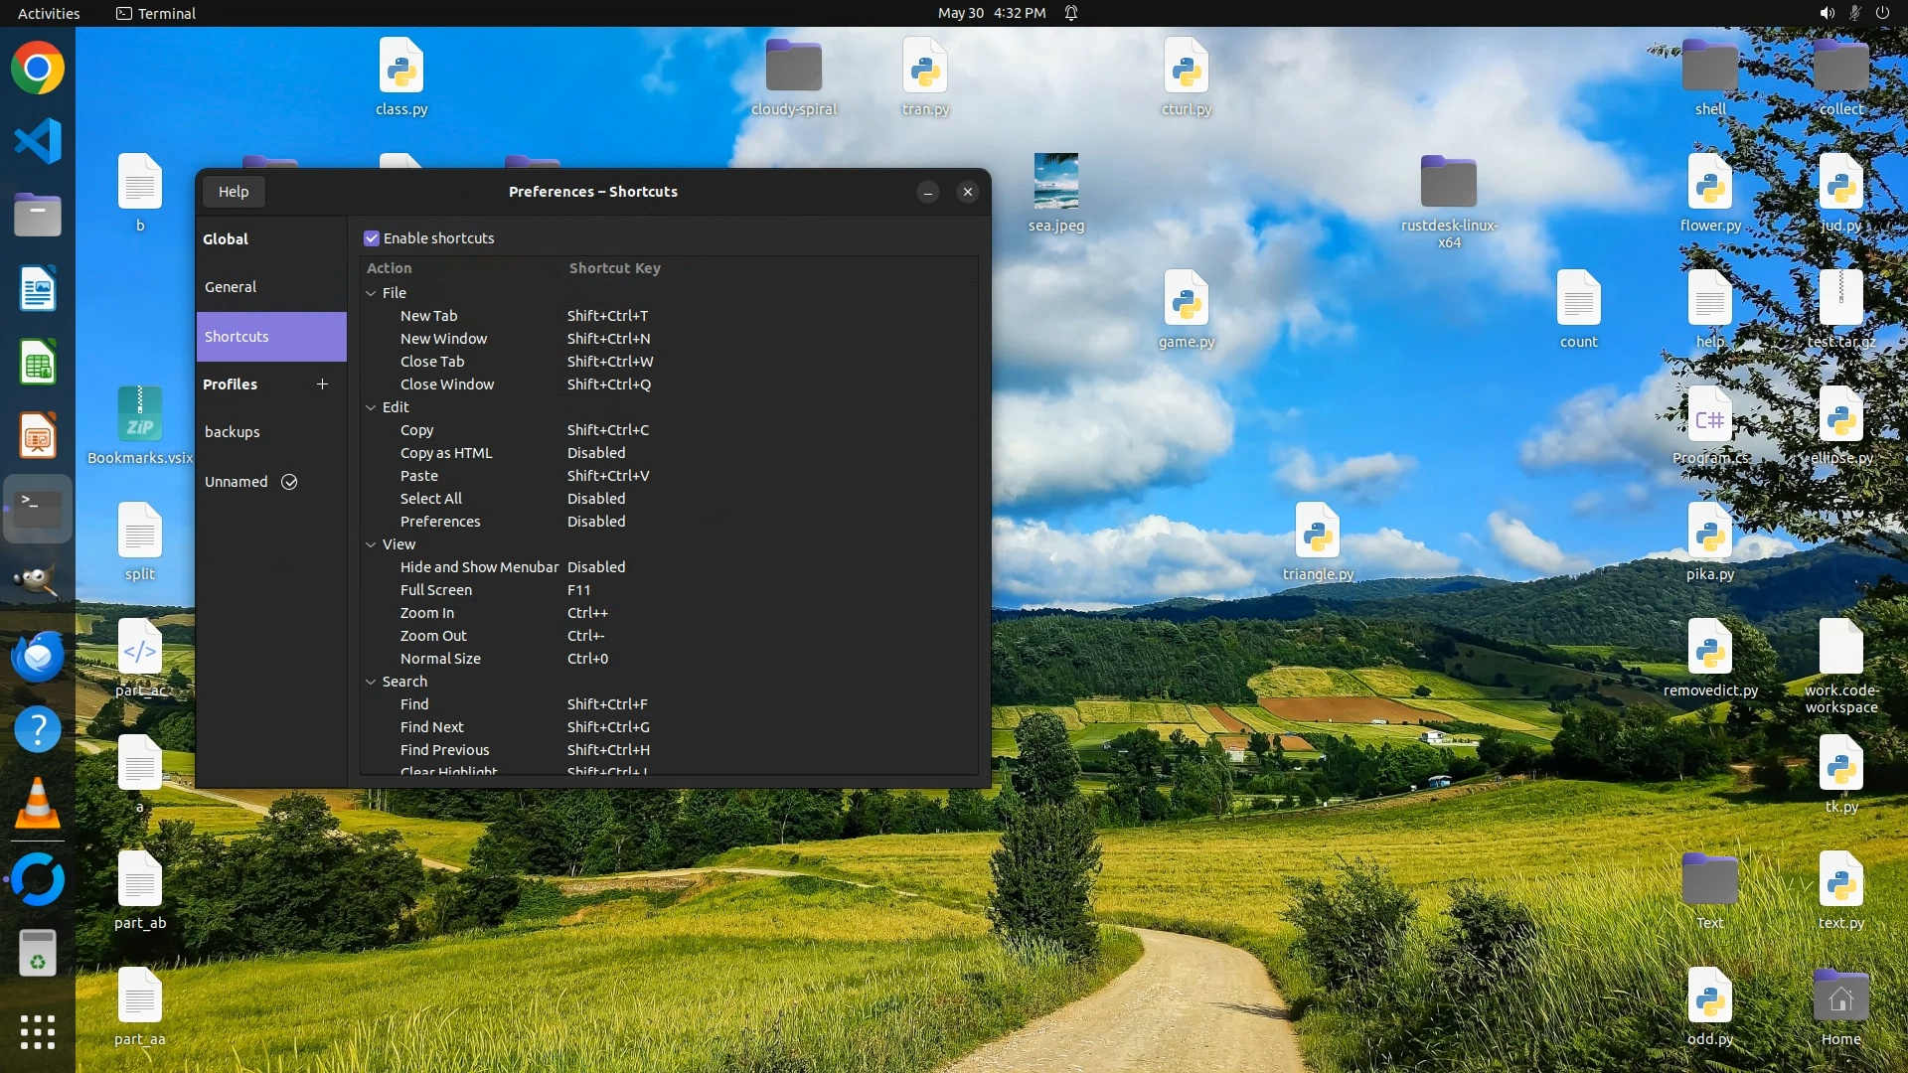The image size is (1908, 1073).
Task: Open the sea.jpeg image thumbnail
Action: click(1055, 181)
